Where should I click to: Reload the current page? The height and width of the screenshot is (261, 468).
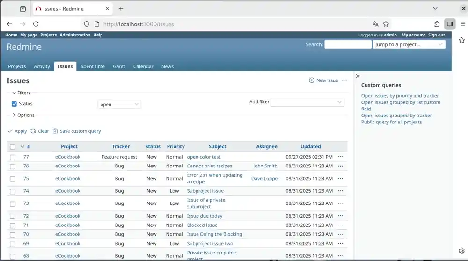point(36,24)
